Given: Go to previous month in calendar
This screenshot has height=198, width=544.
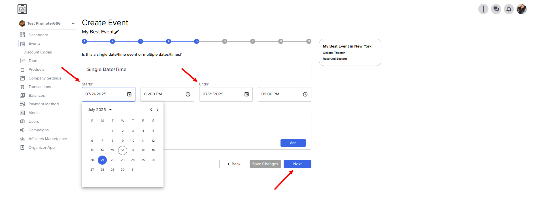Looking at the screenshot, I should pos(151,110).
